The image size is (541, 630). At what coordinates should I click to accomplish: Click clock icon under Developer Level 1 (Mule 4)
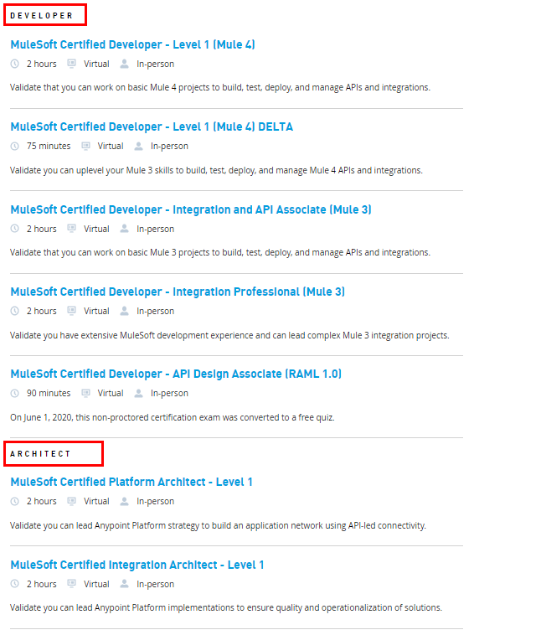coord(14,64)
